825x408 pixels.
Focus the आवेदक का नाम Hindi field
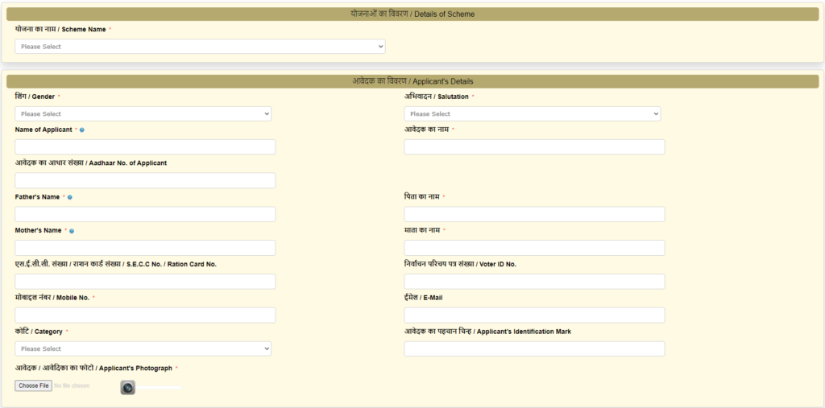tap(535, 146)
